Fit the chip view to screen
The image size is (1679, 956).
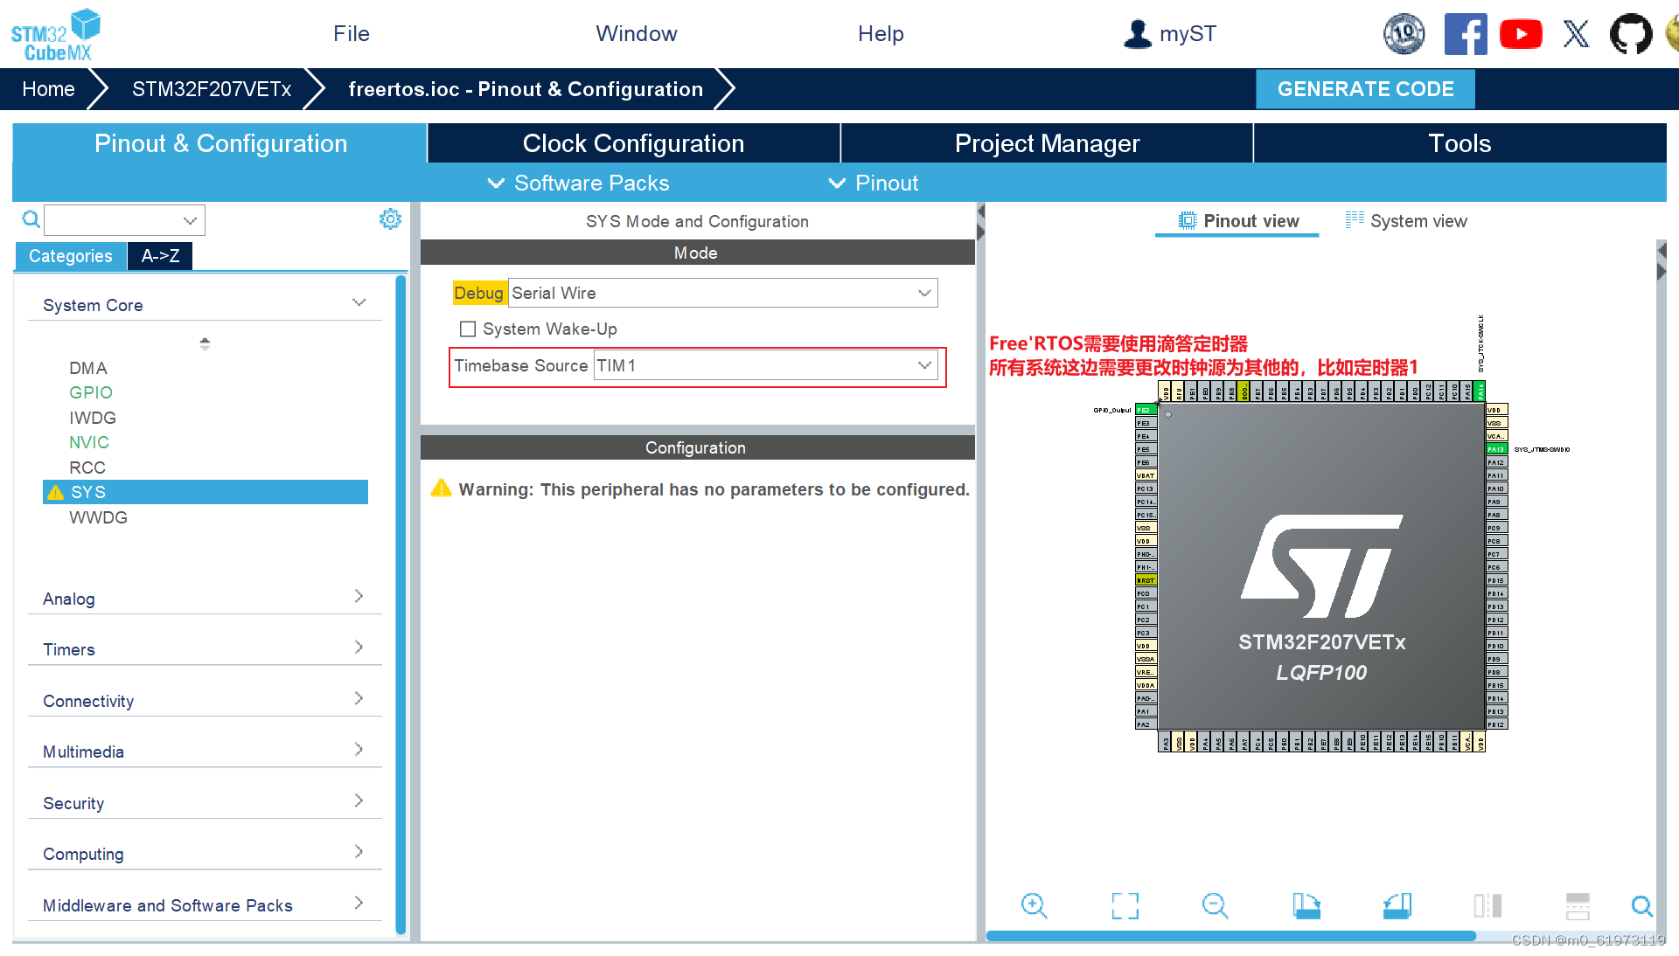click(1125, 906)
